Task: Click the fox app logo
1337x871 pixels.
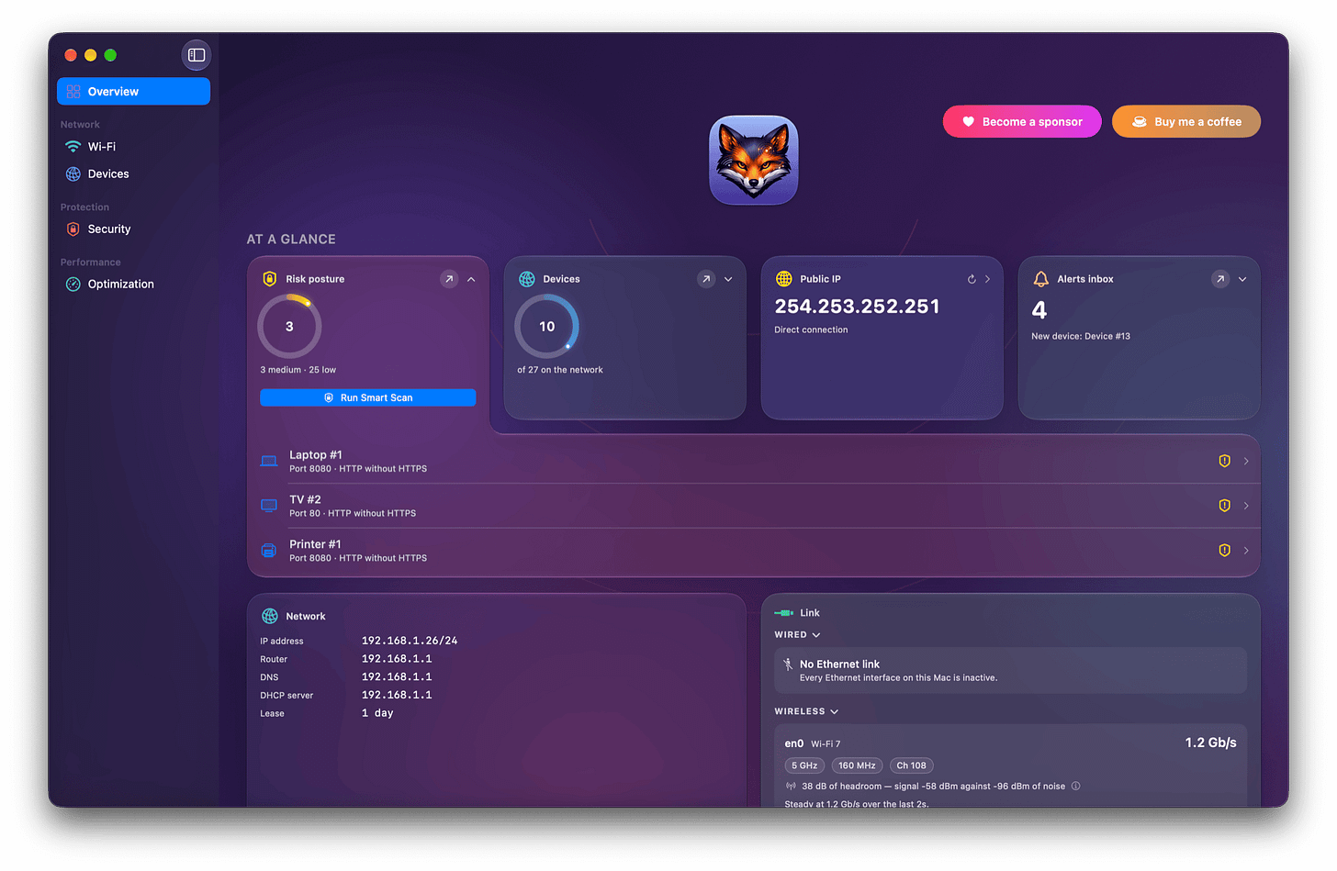Action: click(754, 161)
